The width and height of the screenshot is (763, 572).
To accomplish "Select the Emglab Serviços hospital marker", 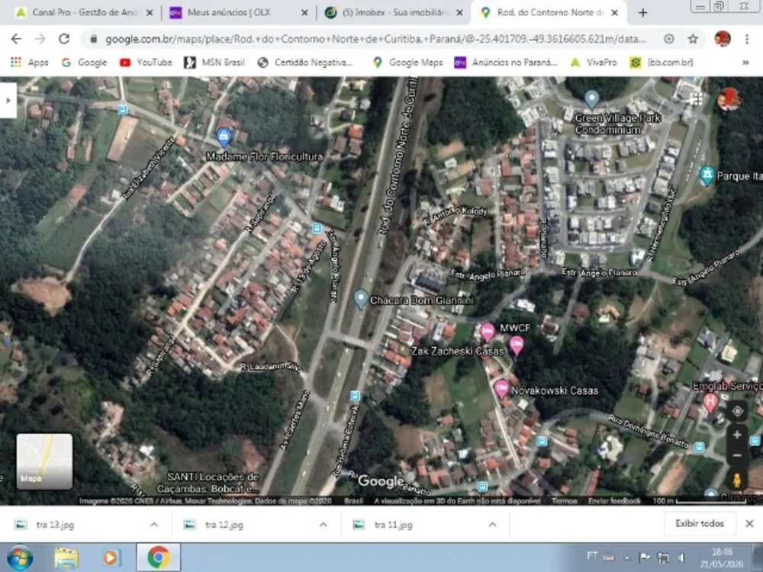I will point(710,403).
